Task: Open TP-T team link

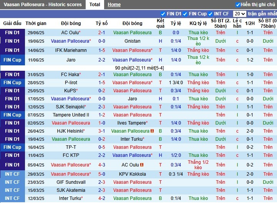Action: [71, 147]
